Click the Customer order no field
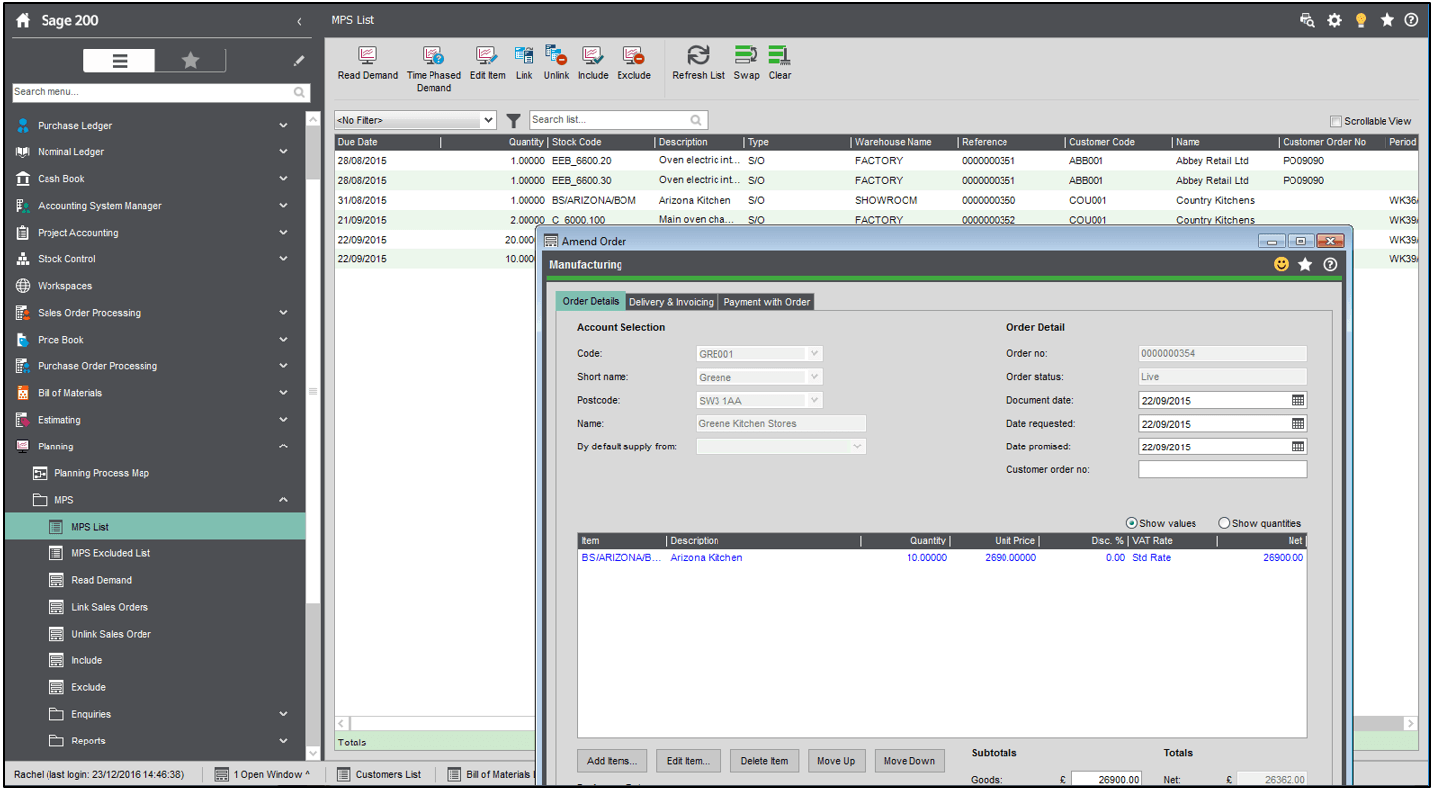1434x792 pixels. click(1222, 469)
